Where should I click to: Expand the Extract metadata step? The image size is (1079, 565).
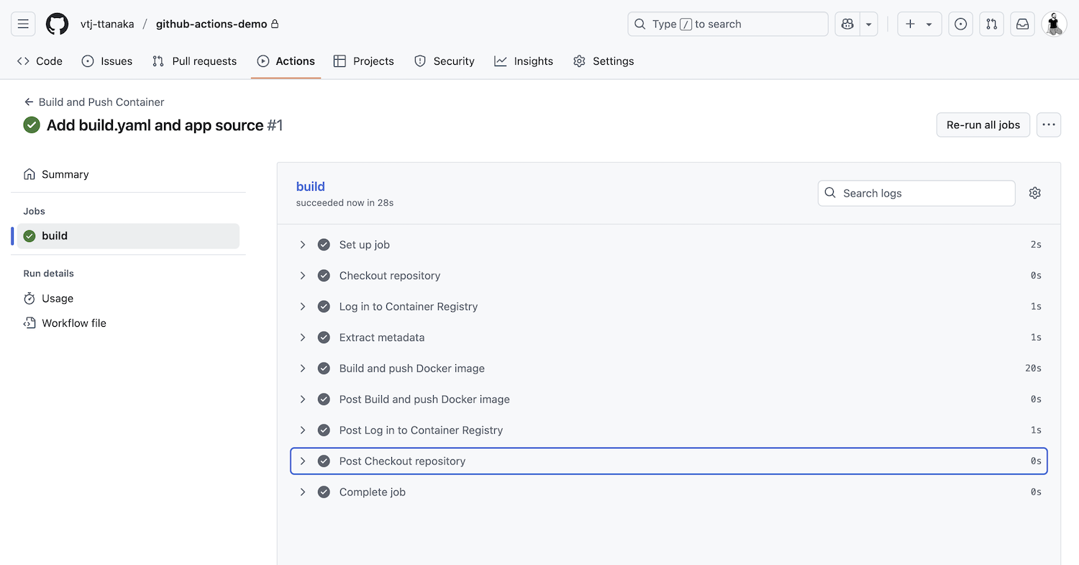click(x=303, y=338)
